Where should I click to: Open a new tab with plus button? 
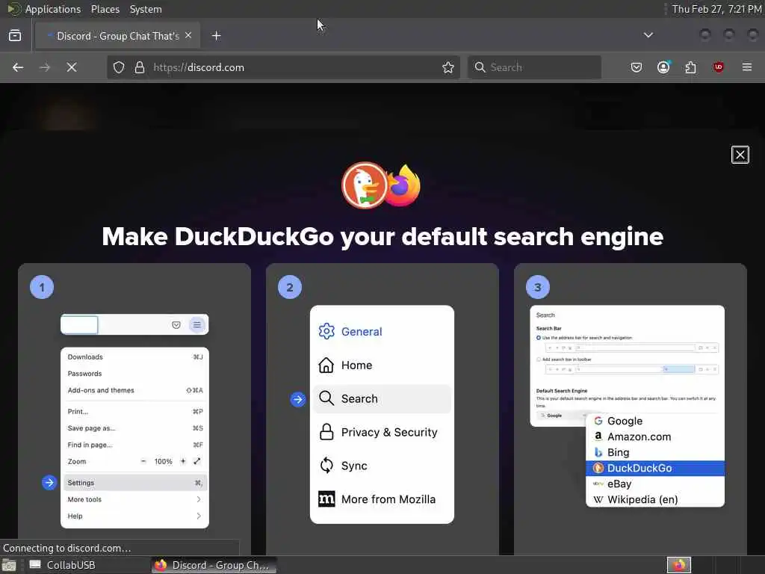click(x=216, y=36)
